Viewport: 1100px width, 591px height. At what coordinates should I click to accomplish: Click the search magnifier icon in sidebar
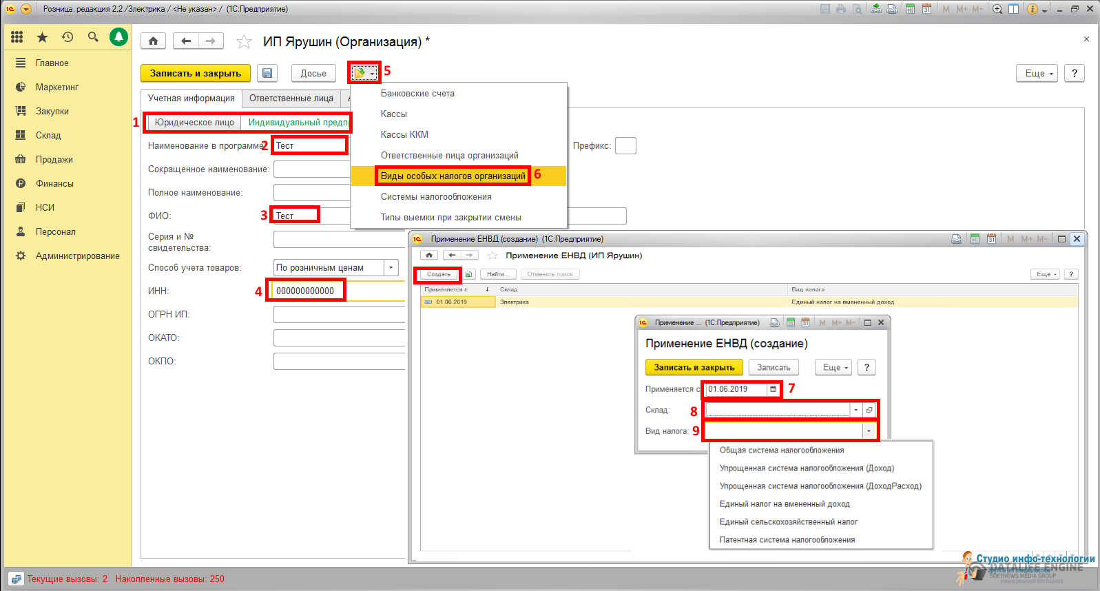[93, 37]
